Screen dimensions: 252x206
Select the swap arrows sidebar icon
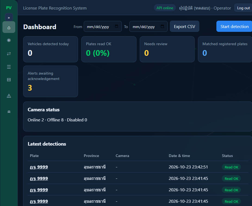coord(9,54)
